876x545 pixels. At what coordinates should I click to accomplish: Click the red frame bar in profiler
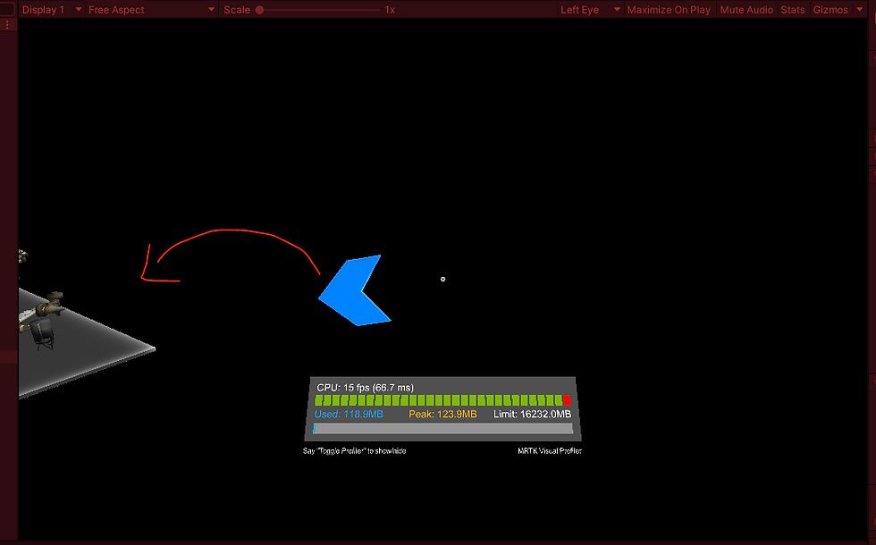click(567, 400)
